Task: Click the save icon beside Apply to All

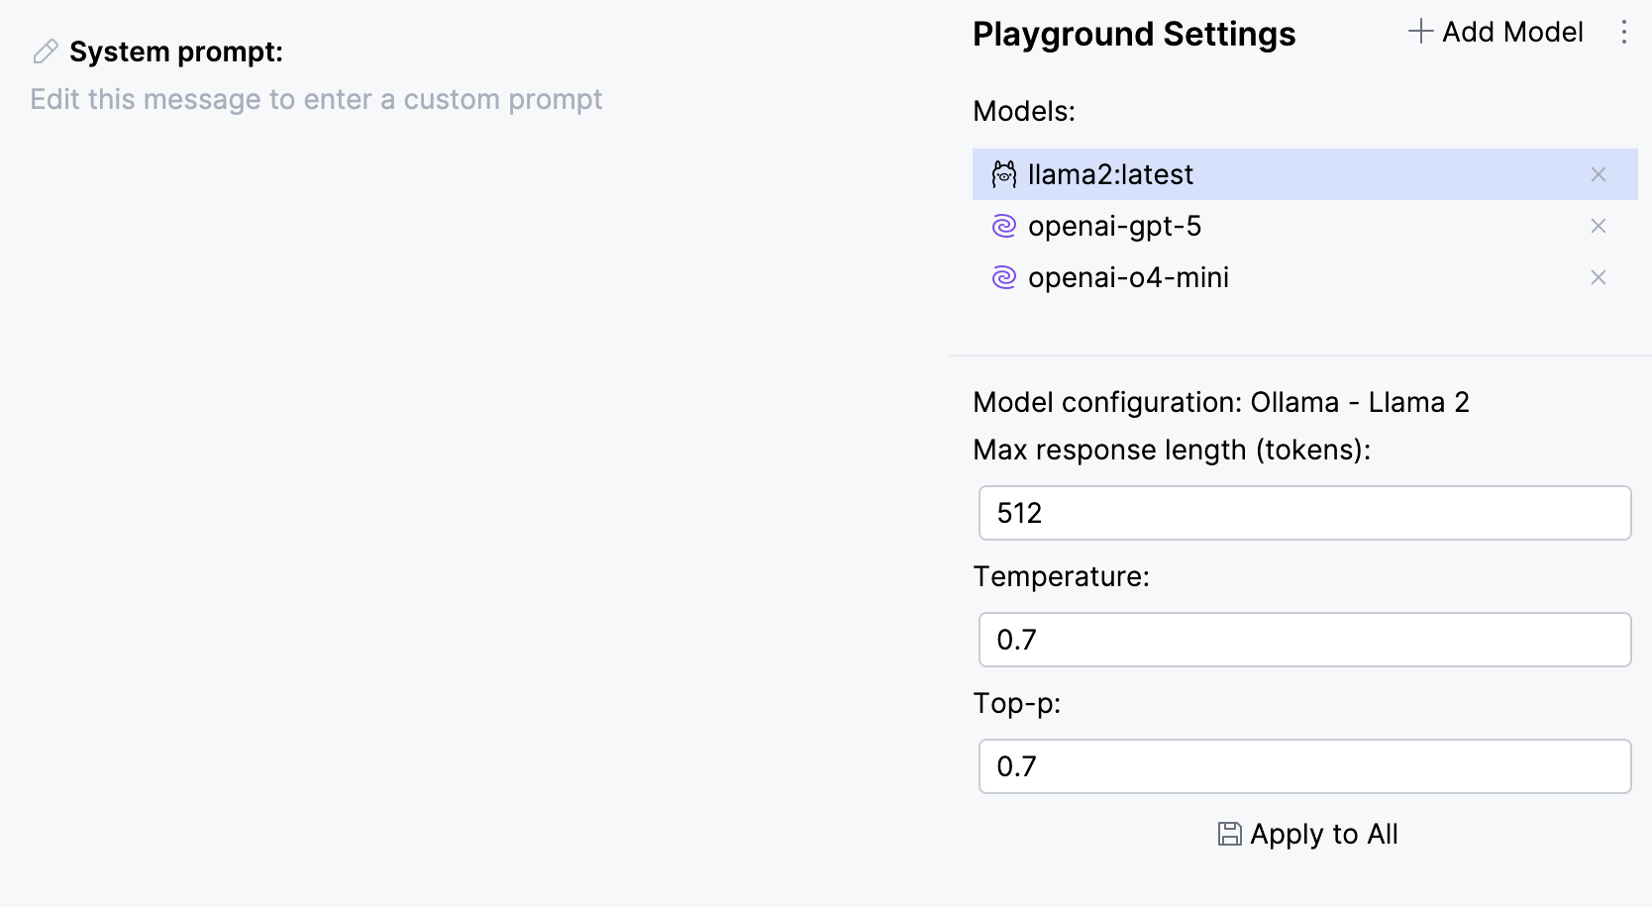Action: (1228, 834)
